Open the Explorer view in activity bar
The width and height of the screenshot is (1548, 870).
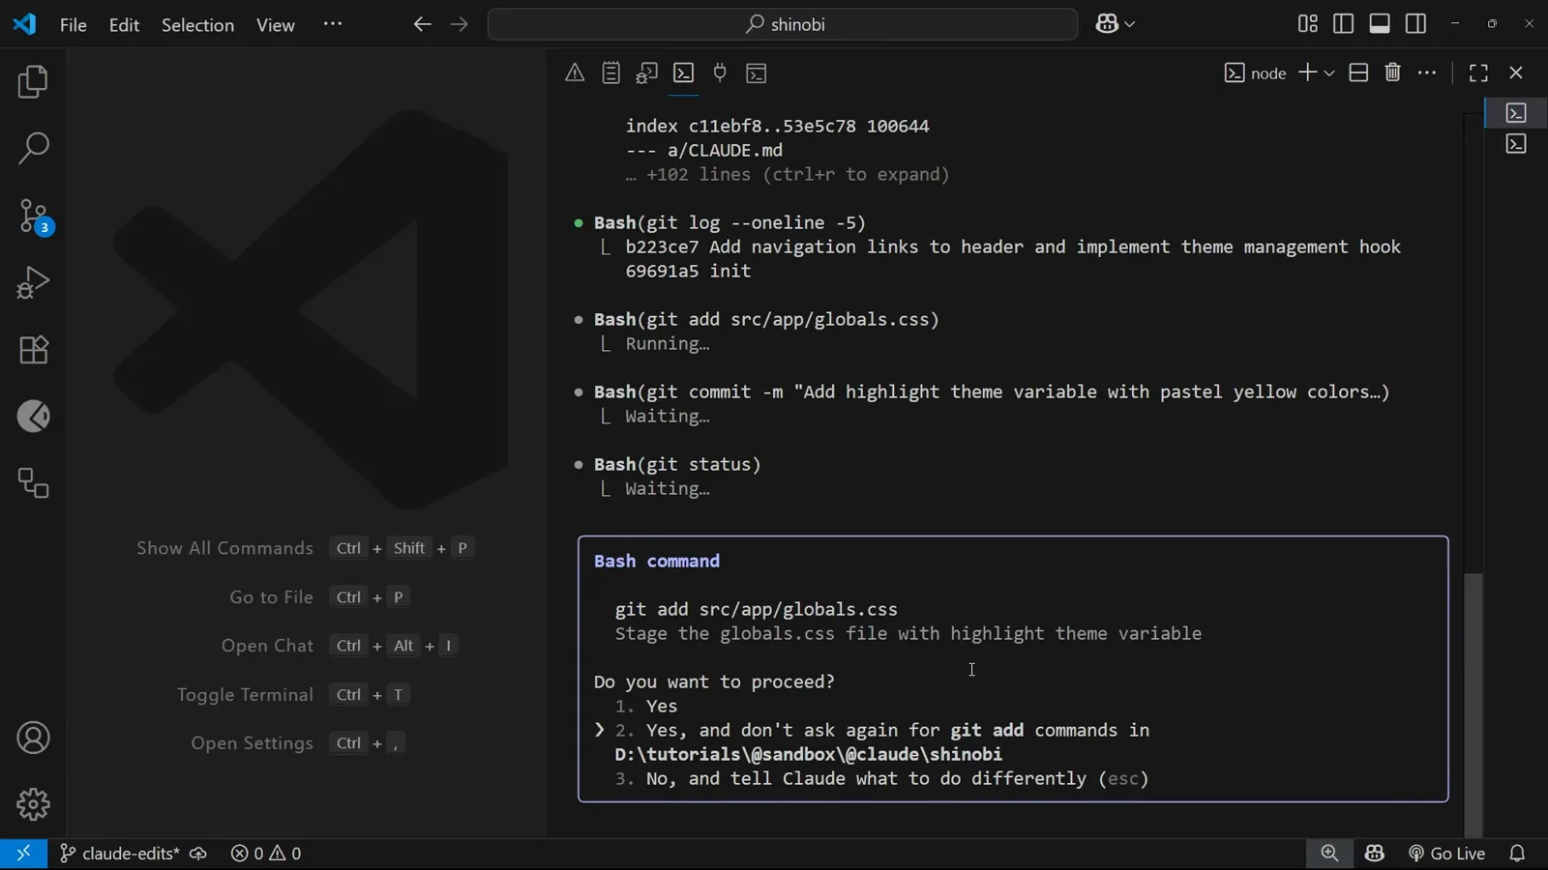pyautogui.click(x=33, y=82)
